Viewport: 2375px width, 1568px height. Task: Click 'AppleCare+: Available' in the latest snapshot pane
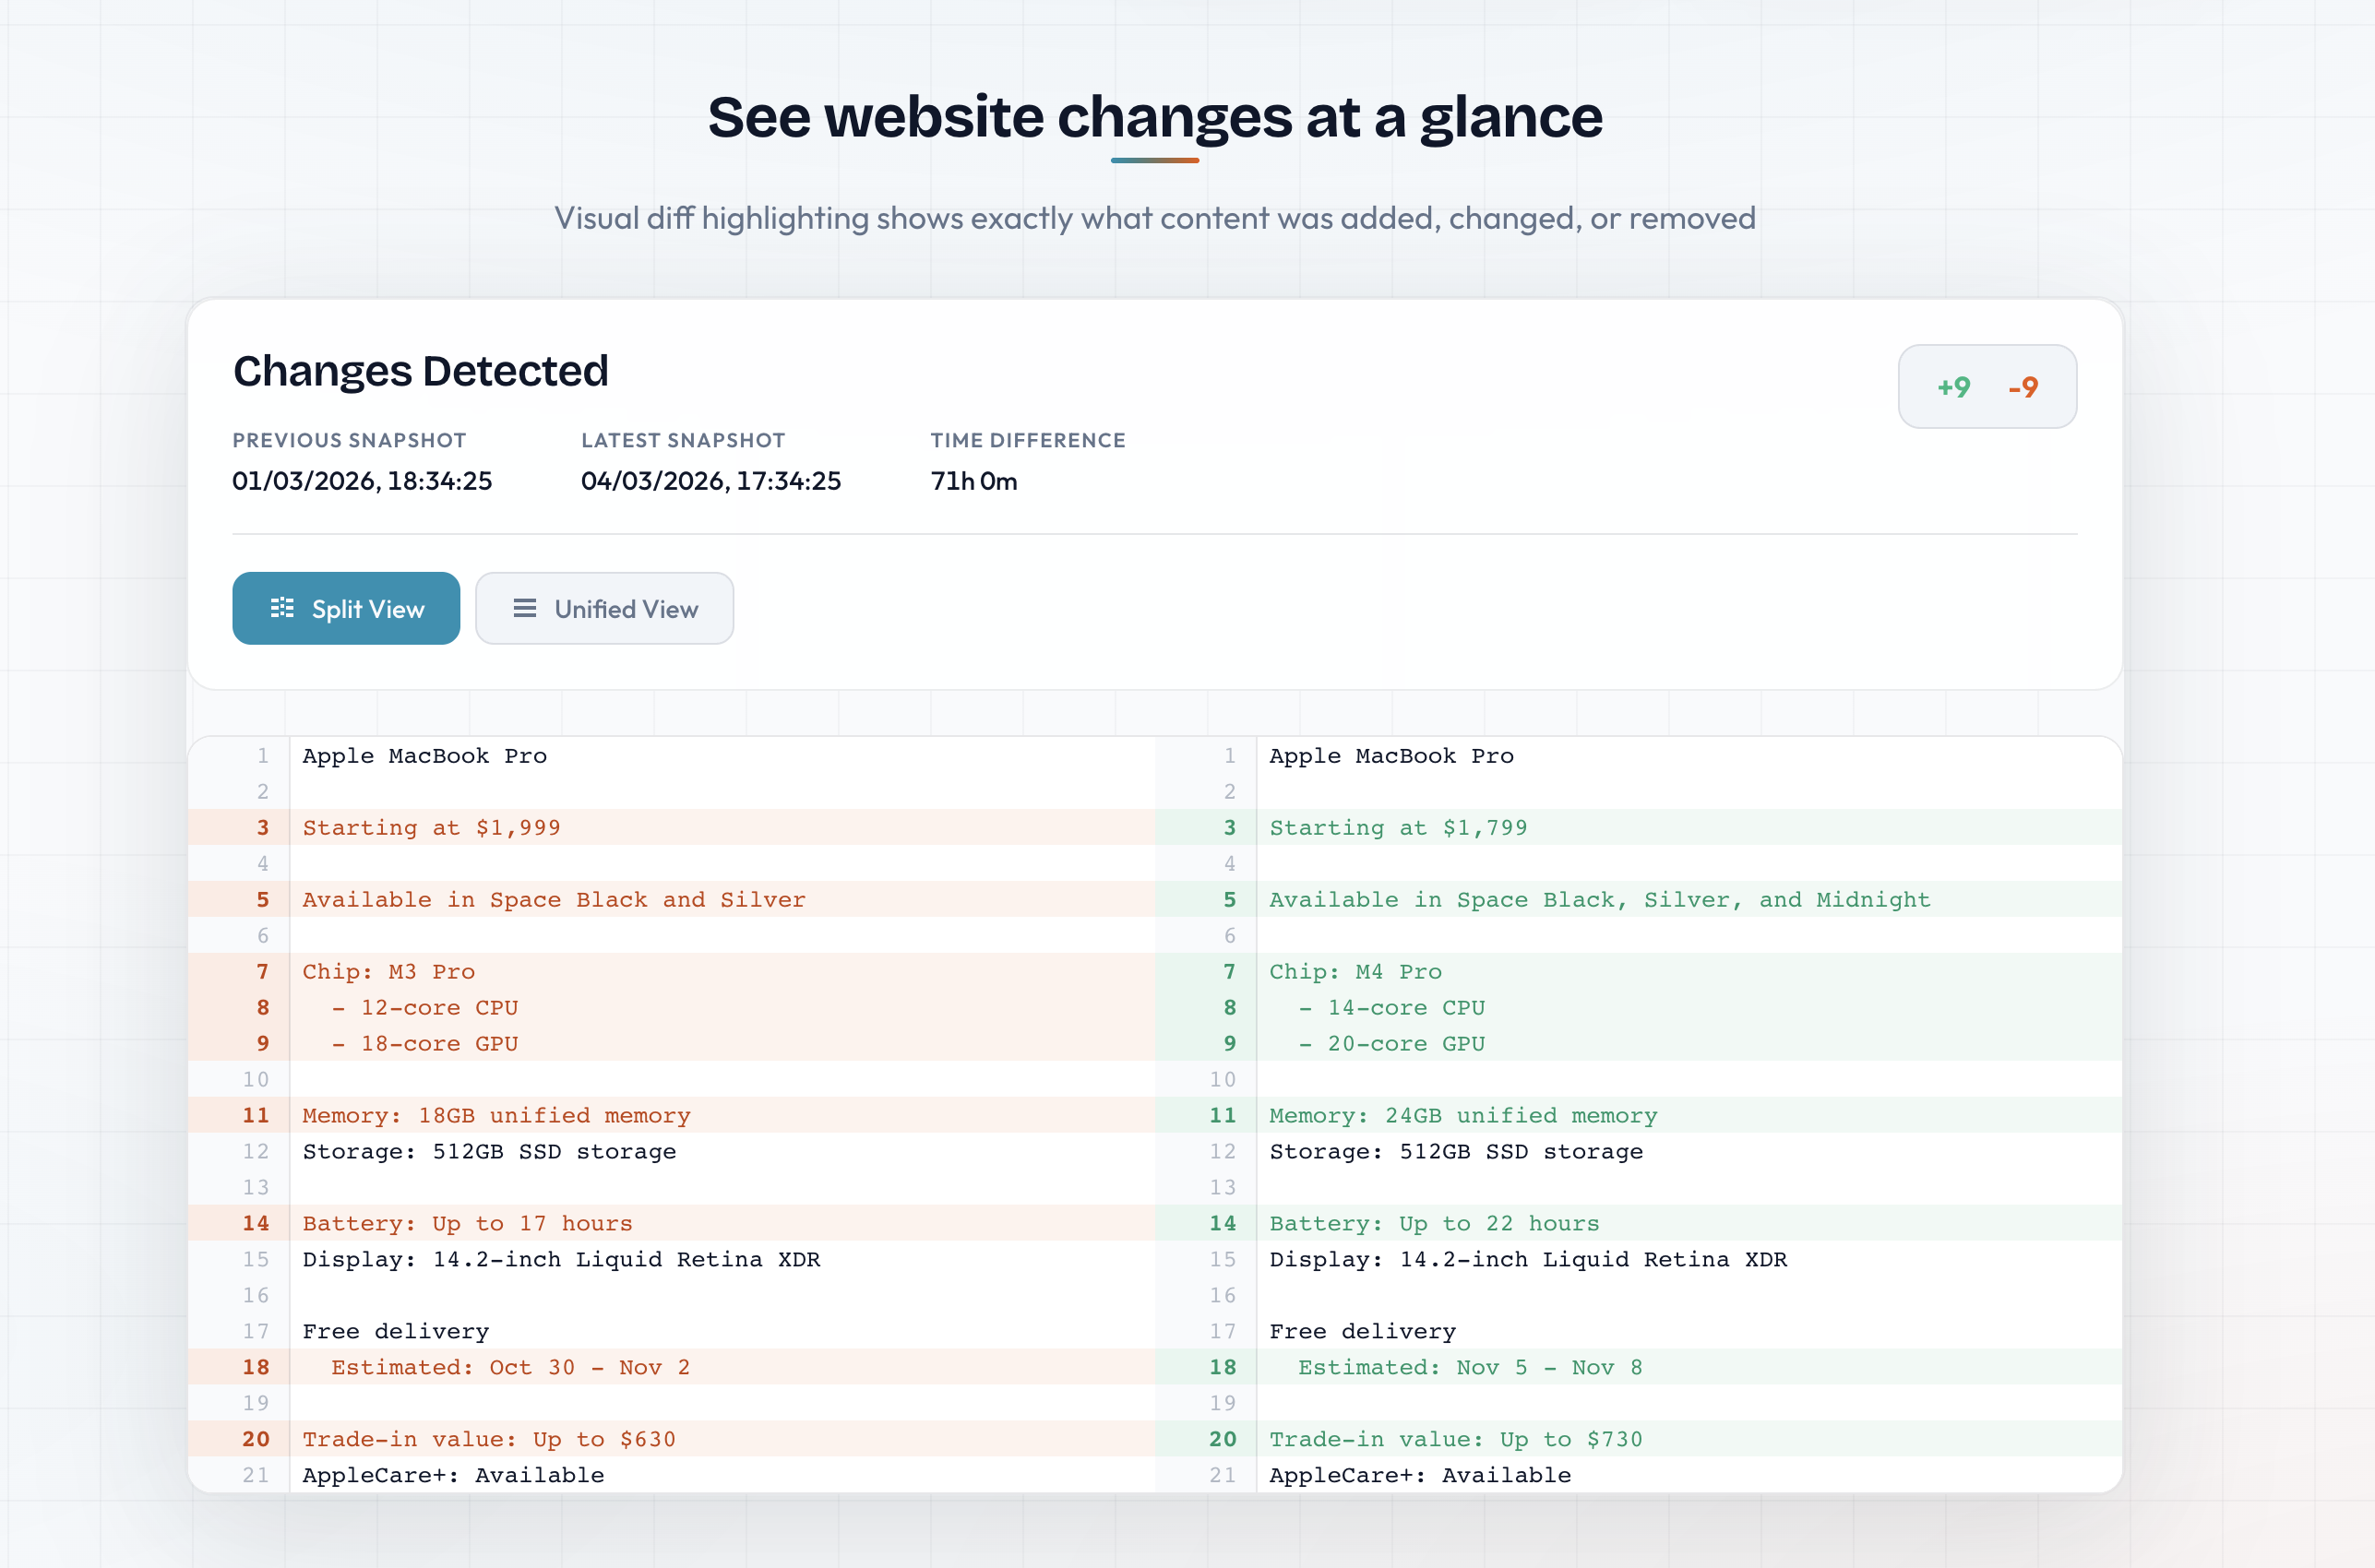click(1421, 1475)
